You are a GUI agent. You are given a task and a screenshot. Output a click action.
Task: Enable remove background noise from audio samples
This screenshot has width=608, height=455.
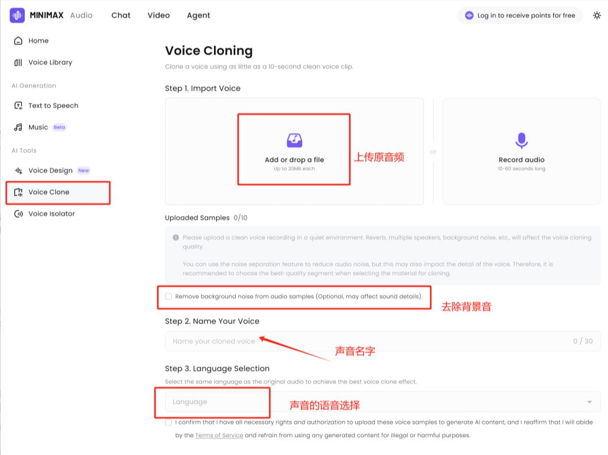coord(168,296)
